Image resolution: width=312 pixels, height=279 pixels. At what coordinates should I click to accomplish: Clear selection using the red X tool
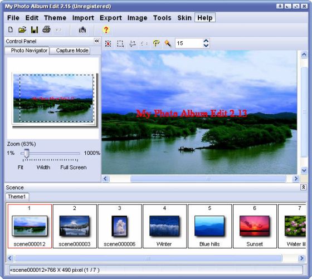108,43
